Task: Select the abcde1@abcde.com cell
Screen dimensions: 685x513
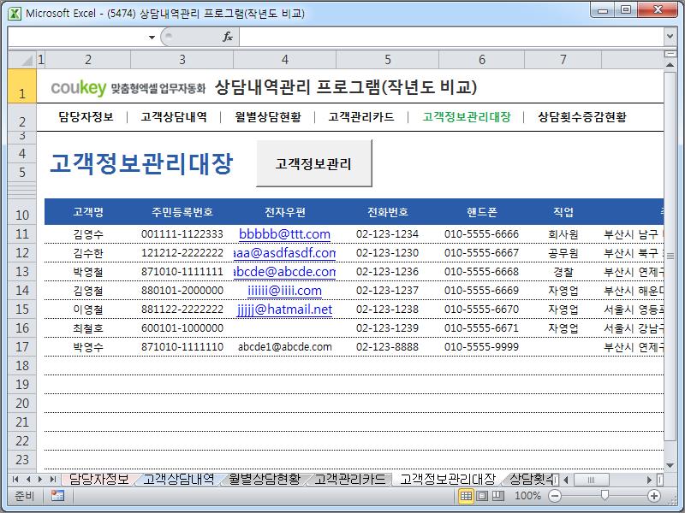Action: (x=285, y=347)
